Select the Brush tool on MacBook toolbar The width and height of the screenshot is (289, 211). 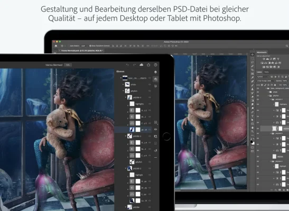(x=253, y=85)
